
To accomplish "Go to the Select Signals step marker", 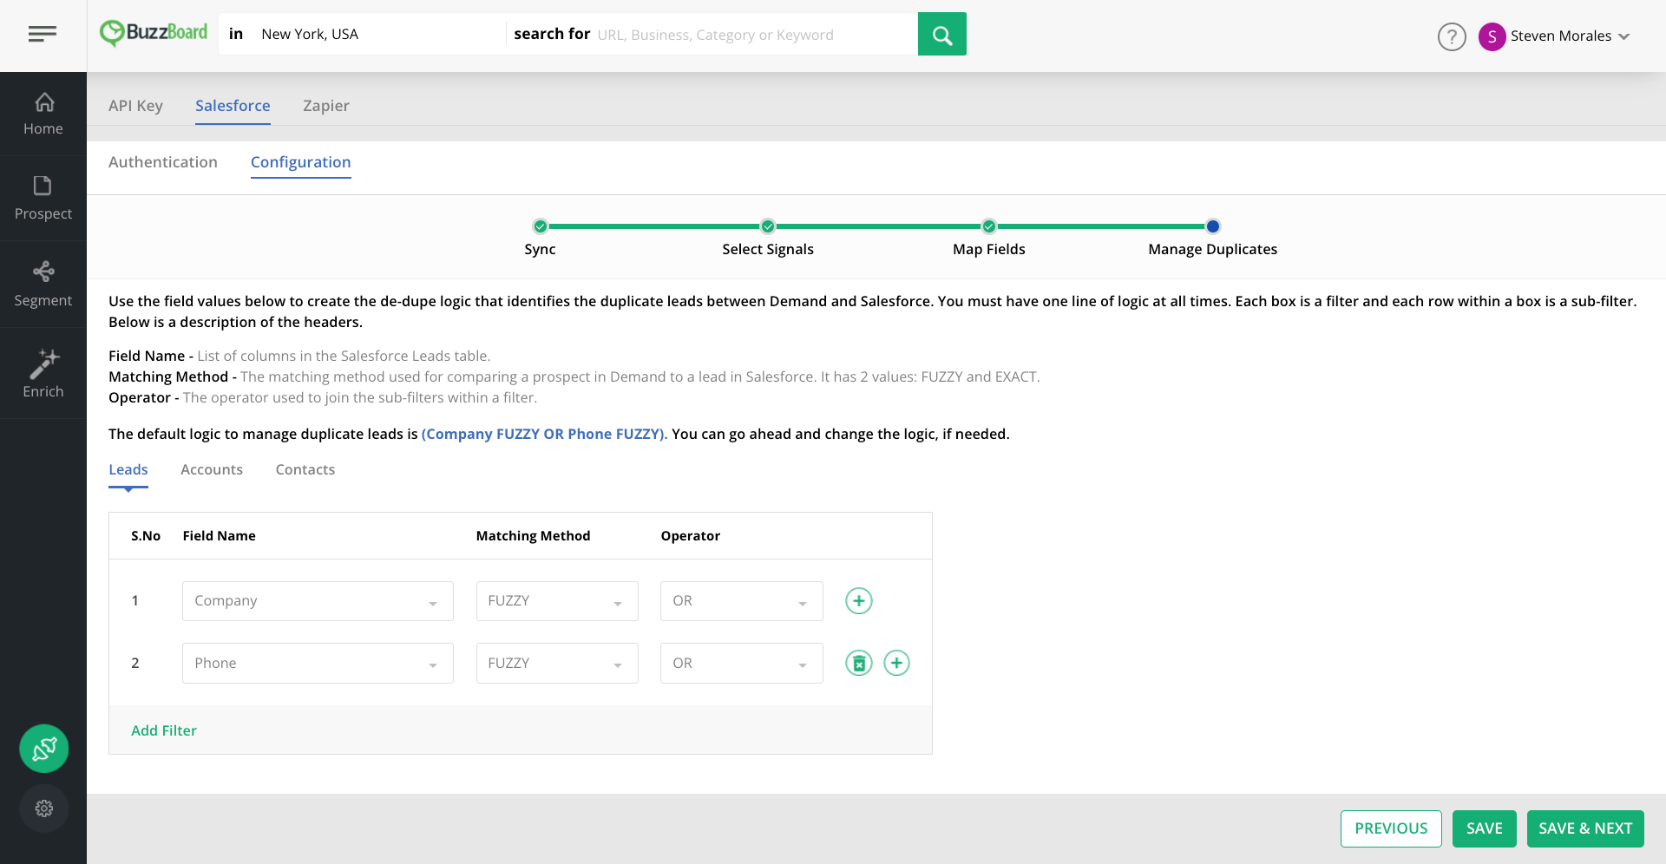I will [x=768, y=226].
